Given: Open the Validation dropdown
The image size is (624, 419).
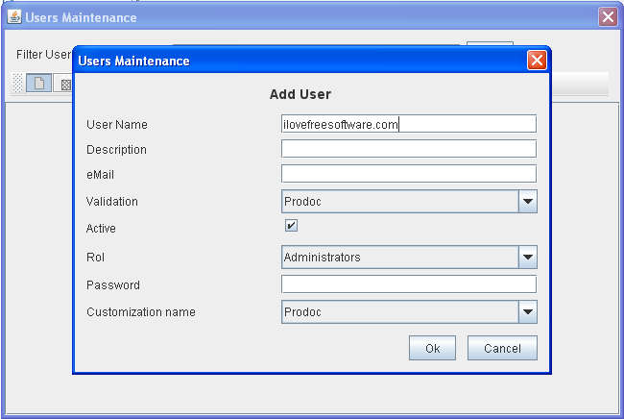Looking at the screenshot, I should click(x=527, y=202).
